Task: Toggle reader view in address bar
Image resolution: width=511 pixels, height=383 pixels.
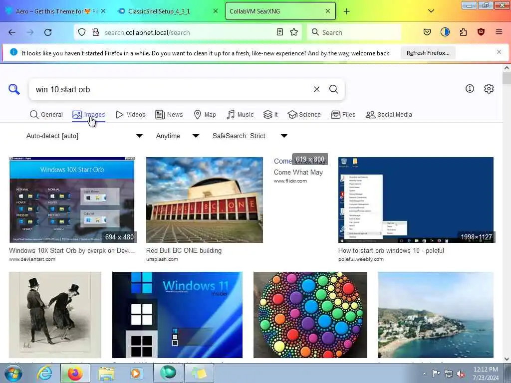Action: 279,32
